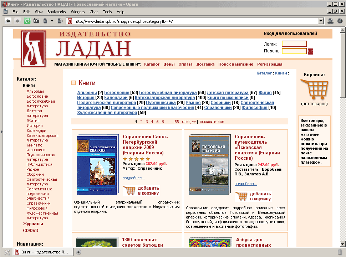Viewport: 346px width, 257px height.
Task: Select Альбомы in the left catalog sidebar
Action: point(35,91)
